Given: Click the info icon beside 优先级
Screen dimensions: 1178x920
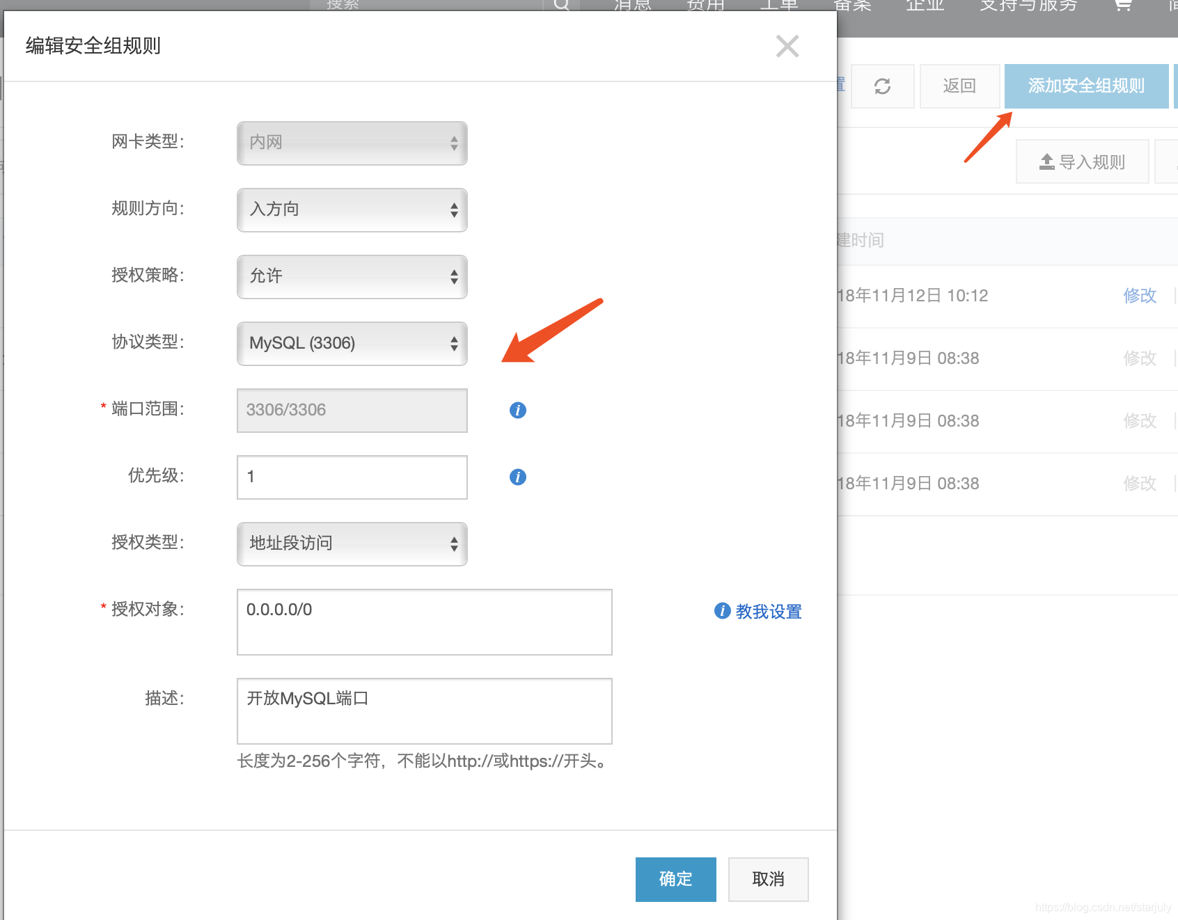Looking at the screenshot, I should (518, 477).
